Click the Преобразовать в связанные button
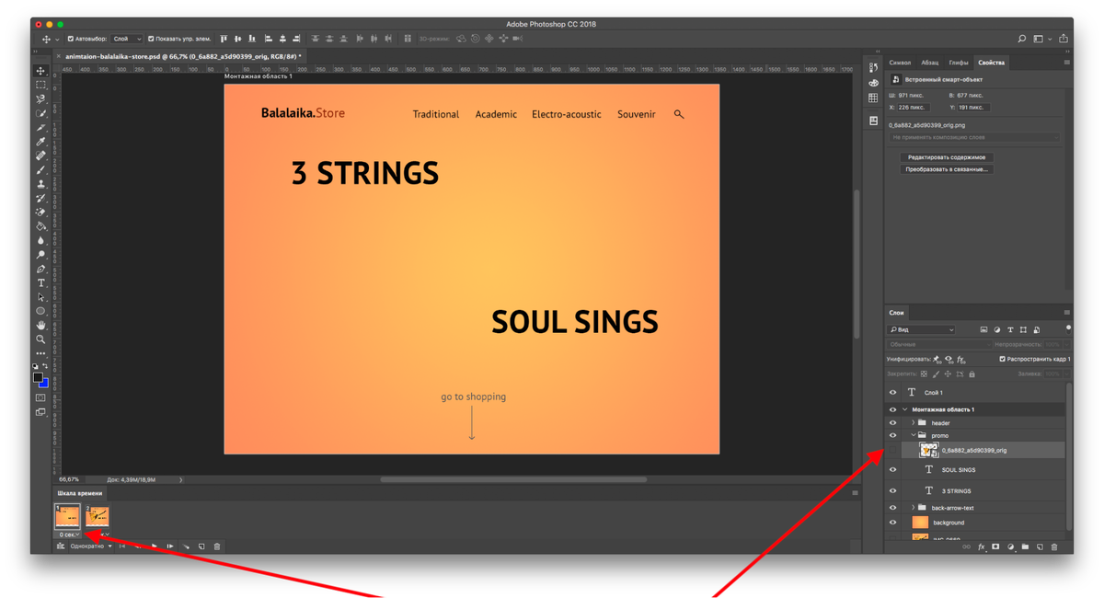The height and width of the screenshot is (598, 1104). 949,168
